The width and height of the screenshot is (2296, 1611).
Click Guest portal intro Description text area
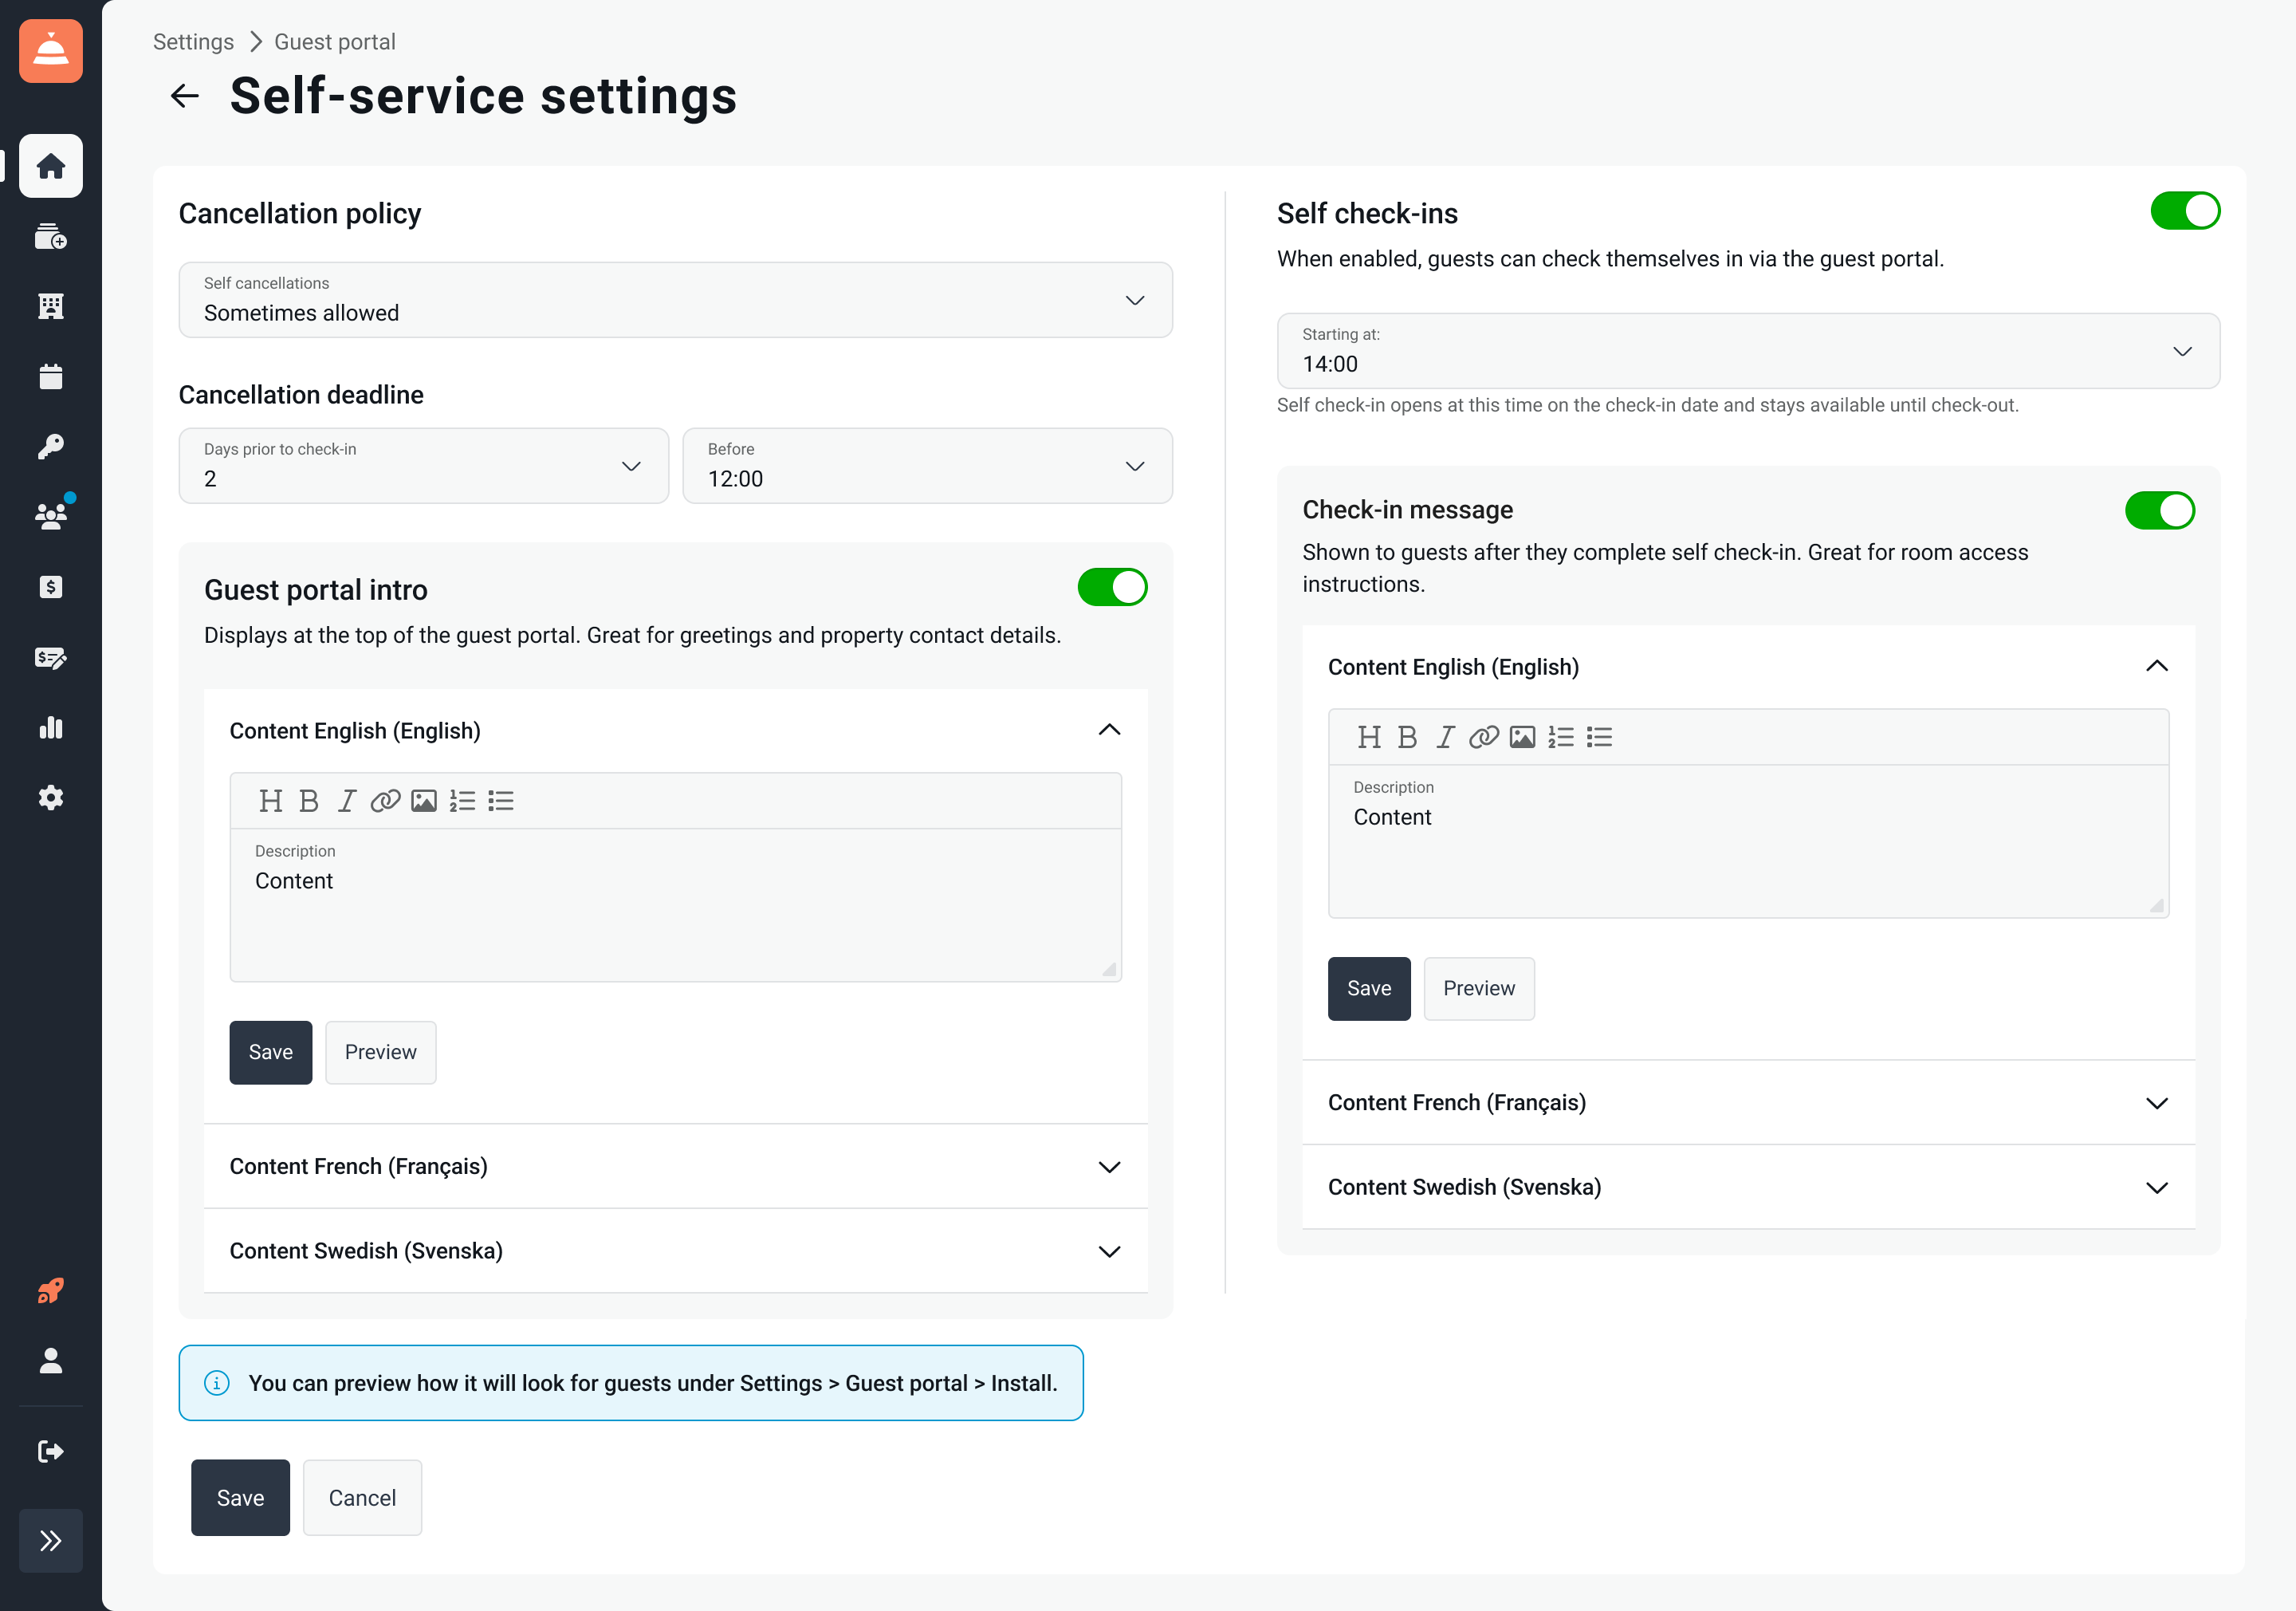click(676, 905)
